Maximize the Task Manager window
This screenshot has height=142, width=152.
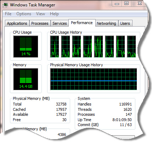click(x=126, y=4)
